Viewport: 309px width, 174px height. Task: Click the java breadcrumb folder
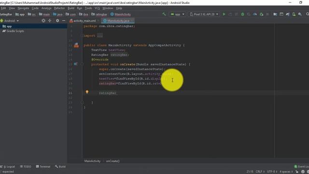[x=58, y=14]
